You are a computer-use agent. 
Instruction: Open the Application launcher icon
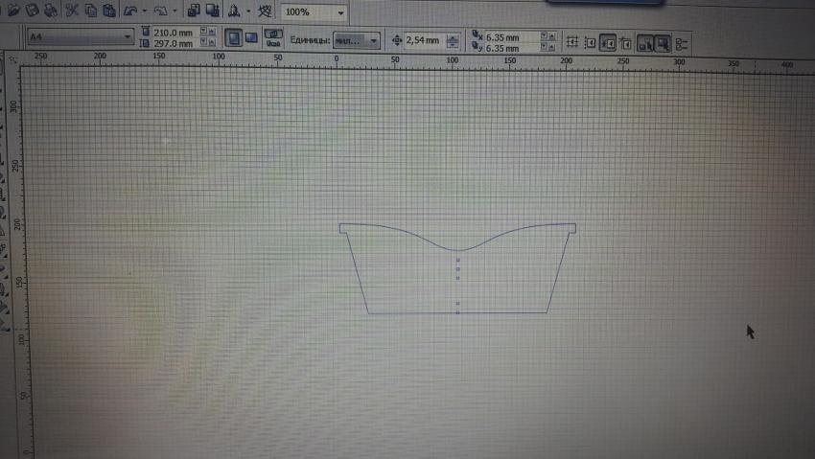tap(233, 11)
